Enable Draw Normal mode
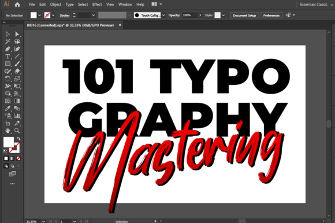This screenshot has width=335, height=223. [6, 166]
